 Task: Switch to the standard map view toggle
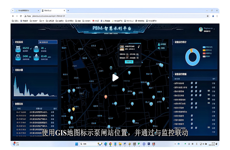point(162,44)
